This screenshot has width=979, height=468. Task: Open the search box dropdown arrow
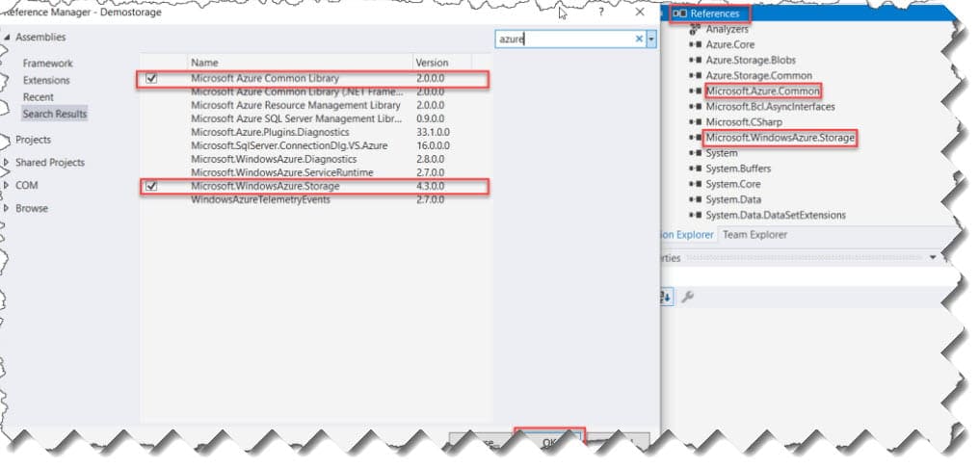(651, 39)
